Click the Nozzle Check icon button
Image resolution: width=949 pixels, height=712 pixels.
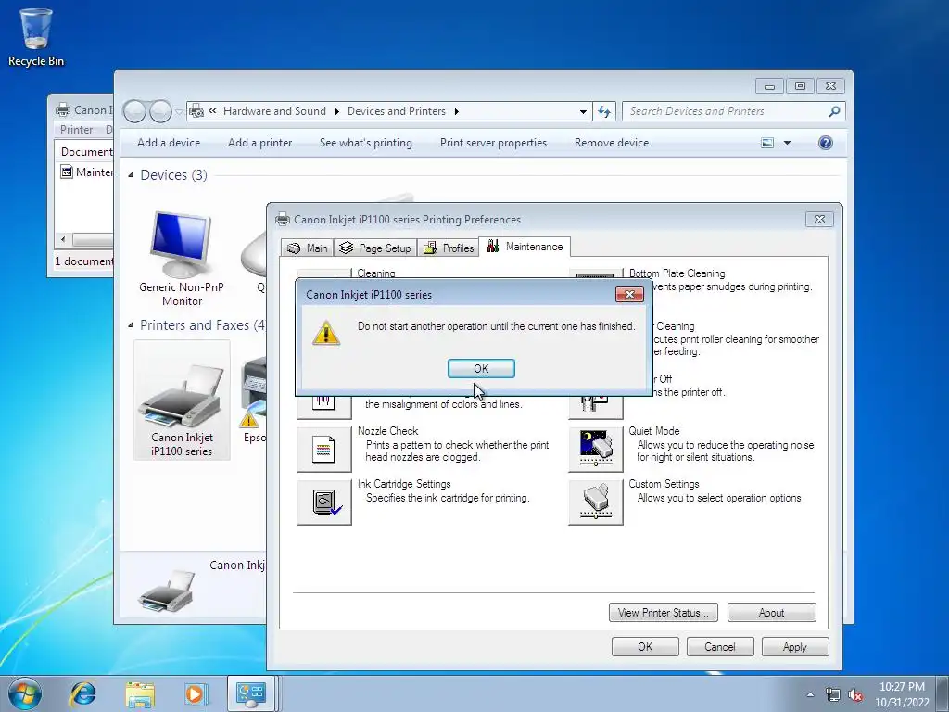[323, 450]
